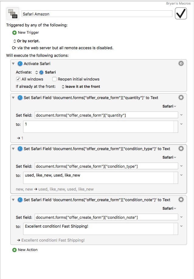Click 'Will execute the following actions:' label

coord(37,55)
